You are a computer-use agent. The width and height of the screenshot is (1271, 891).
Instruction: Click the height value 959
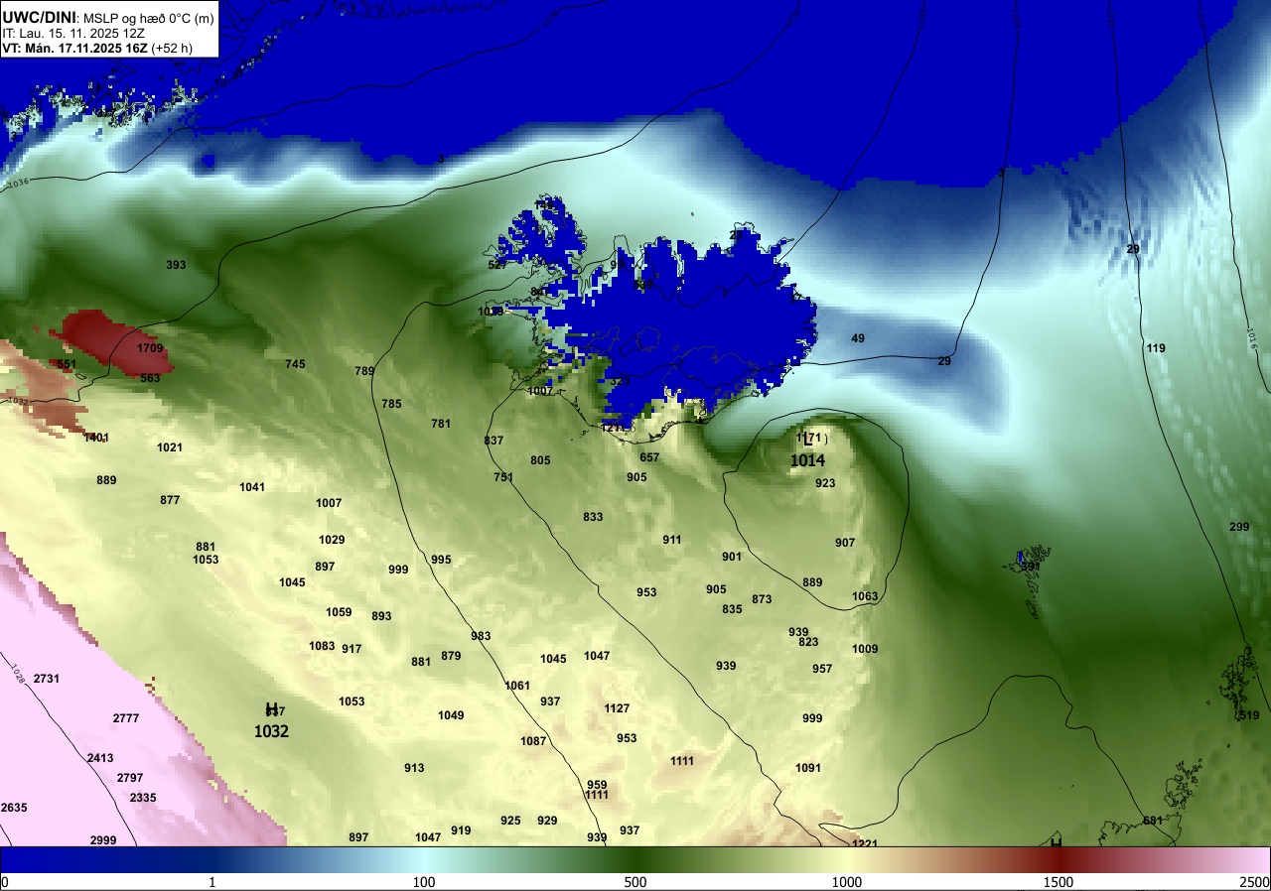pos(597,785)
